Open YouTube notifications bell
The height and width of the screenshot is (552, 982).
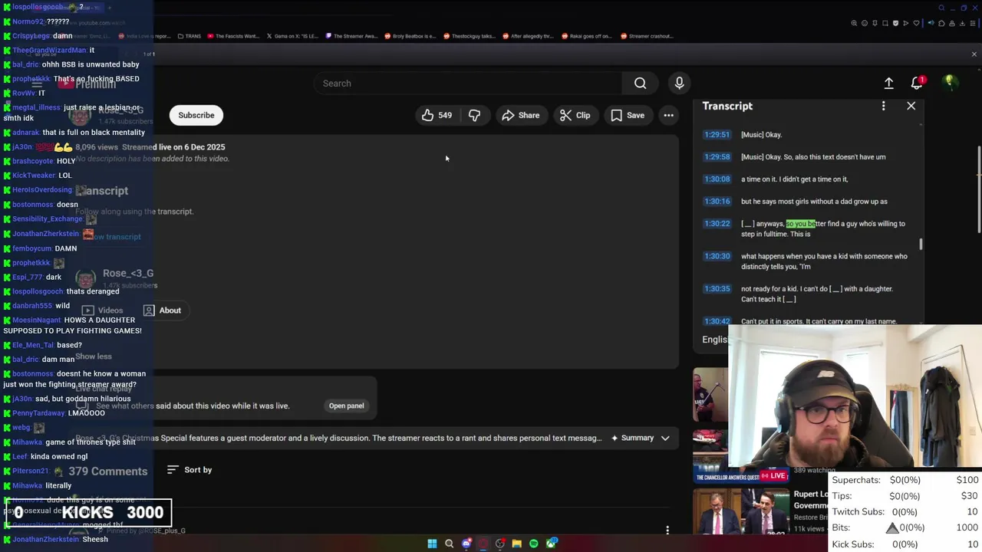pyautogui.click(x=917, y=83)
